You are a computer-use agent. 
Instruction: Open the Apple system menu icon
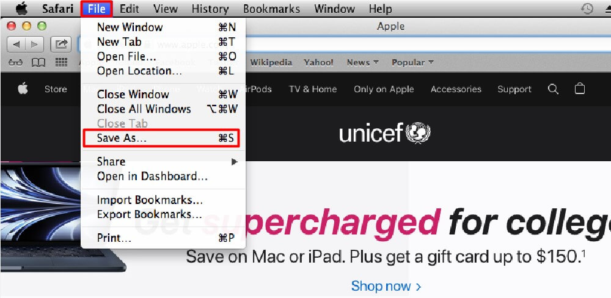[22, 8]
